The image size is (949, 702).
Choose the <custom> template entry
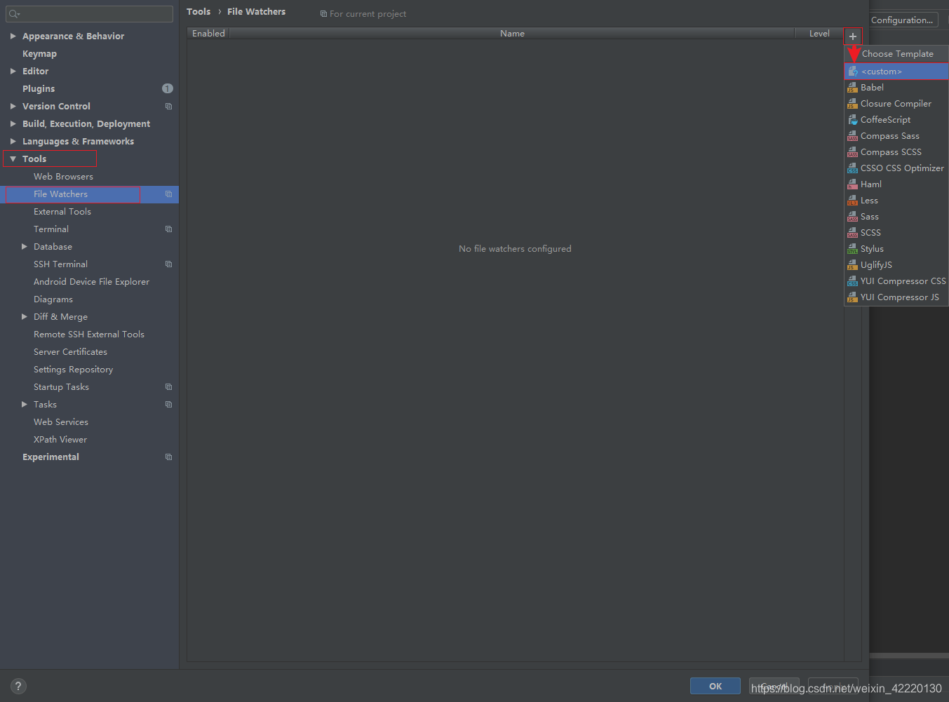896,72
